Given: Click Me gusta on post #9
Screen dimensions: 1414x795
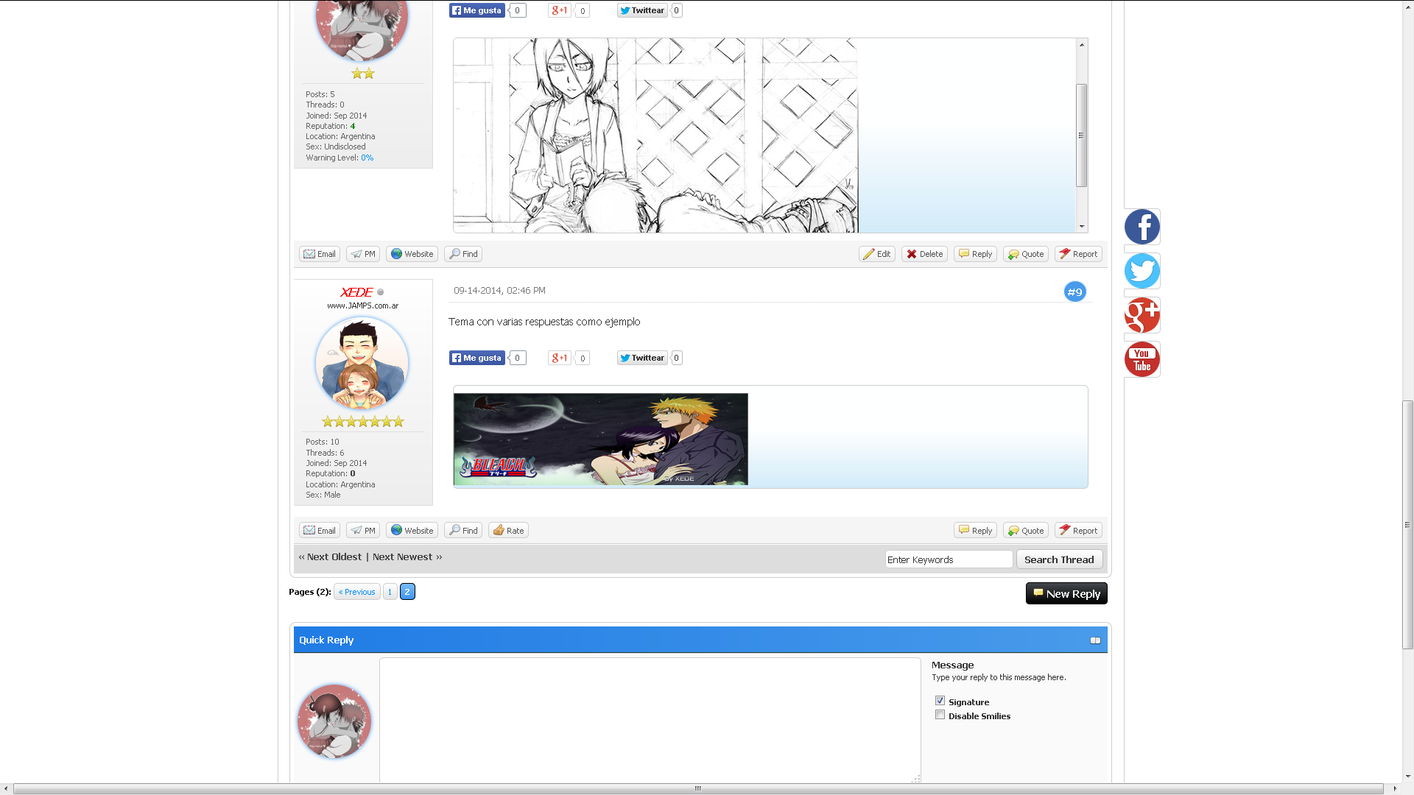Looking at the screenshot, I should 477,358.
